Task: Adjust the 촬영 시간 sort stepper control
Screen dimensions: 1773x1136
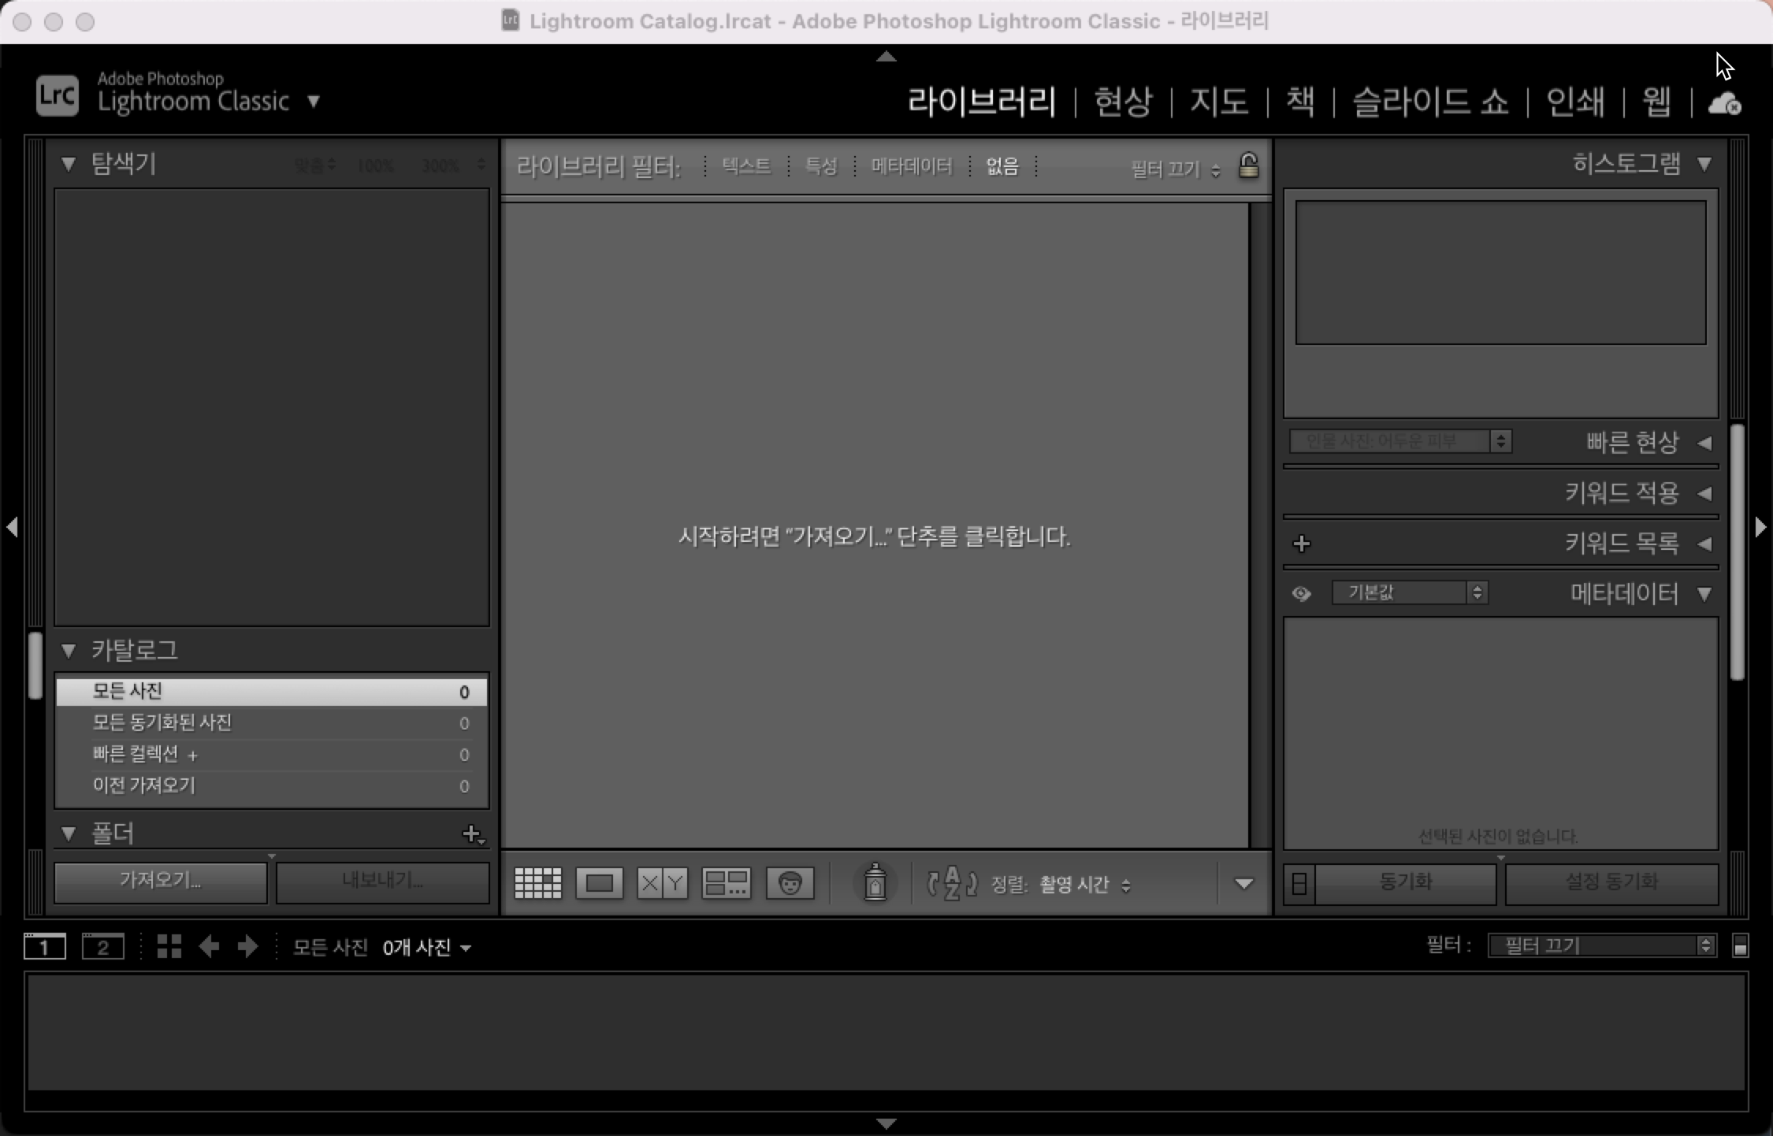Action: [x=1126, y=884]
